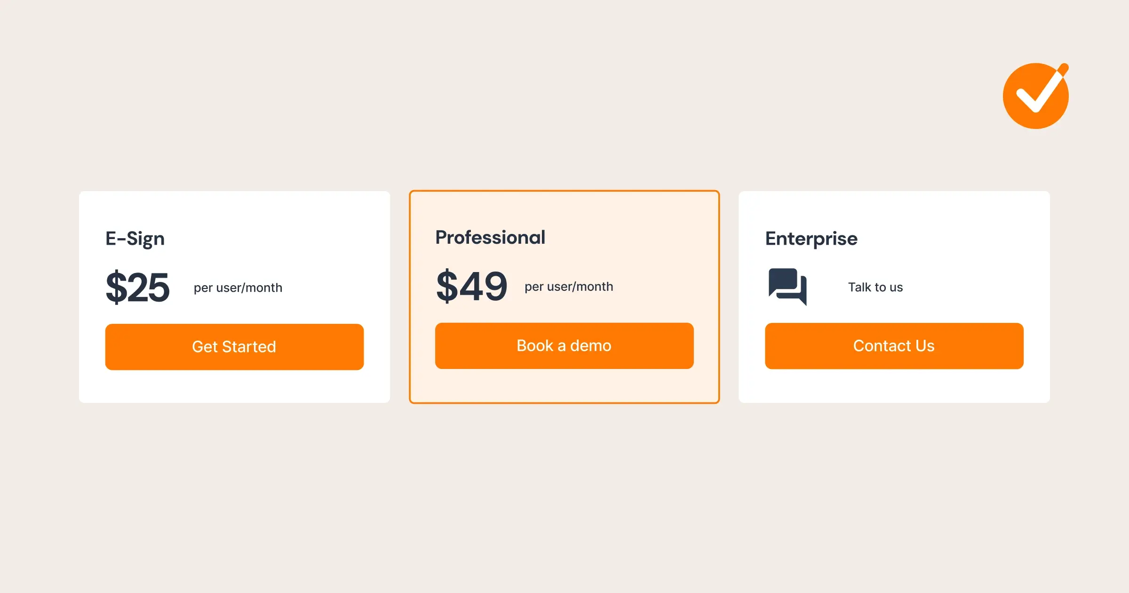Choose the white Enterprise pricing card
Image resolution: width=1129 pixels, height=593 pixels.
tap(894, 297)
